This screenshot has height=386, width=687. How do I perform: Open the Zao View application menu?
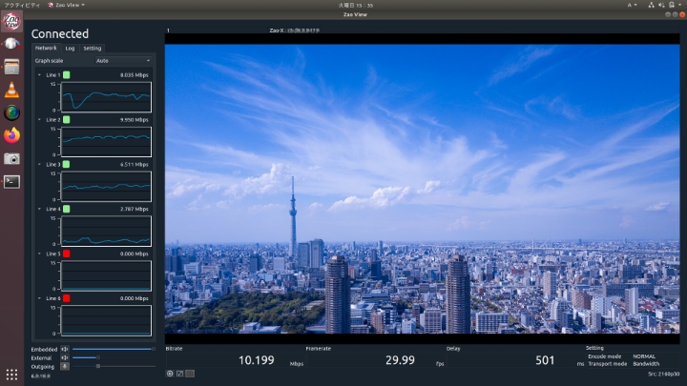(x=67, y=5)
